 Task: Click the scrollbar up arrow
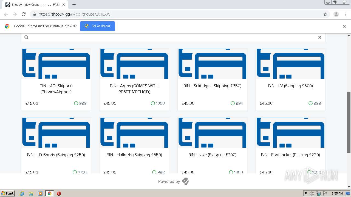click(349, 35)
